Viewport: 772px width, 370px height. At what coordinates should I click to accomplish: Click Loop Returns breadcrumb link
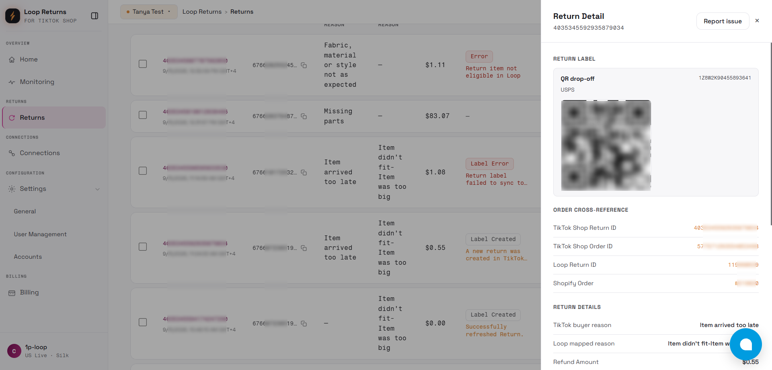click(x=202, y=12)
